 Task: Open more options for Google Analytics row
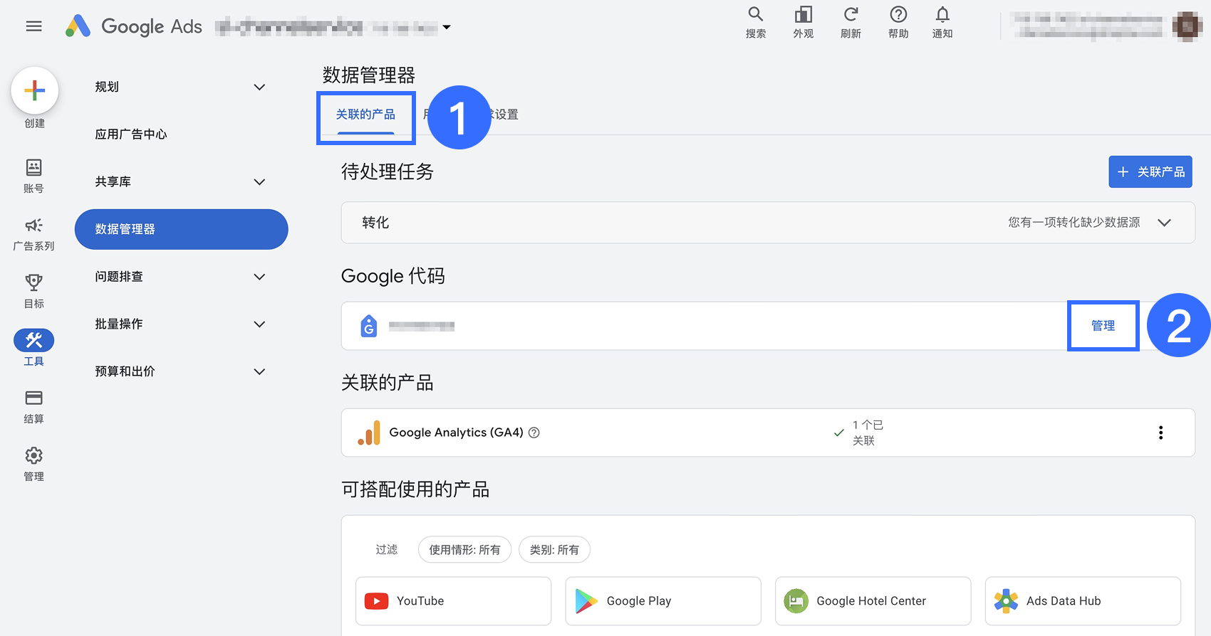pyautogui.click(x=1160, y=433)
